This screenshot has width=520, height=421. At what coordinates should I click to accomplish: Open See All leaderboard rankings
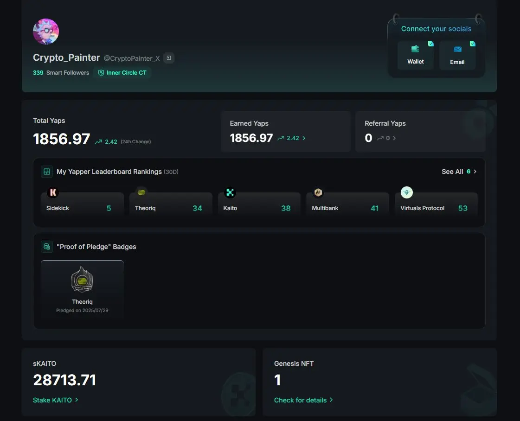[459, 172]
